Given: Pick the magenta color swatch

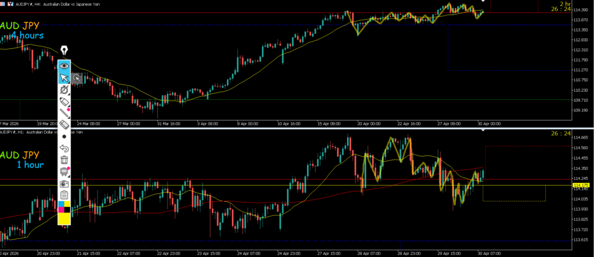Looking at the screenshot, I should point(61,209).
